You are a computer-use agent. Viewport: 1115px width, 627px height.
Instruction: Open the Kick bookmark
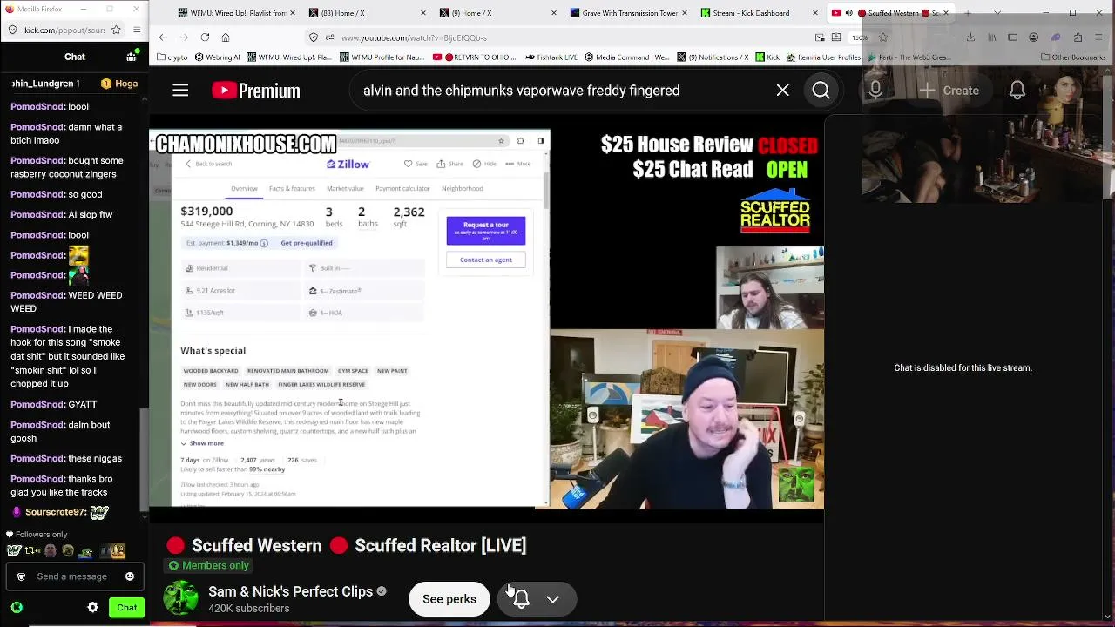point(767,57)
